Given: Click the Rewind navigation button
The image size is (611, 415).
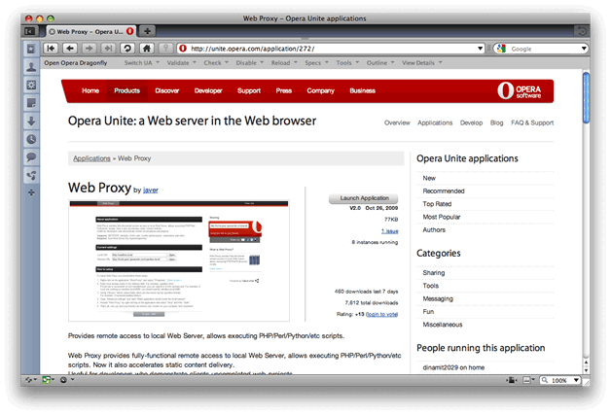Looking at the screenshot, I should (51, 49).
